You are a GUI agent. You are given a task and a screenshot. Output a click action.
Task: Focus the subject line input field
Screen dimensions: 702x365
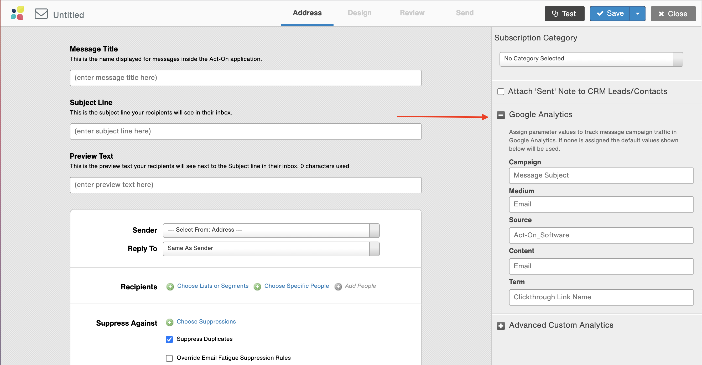coord(246,132)
